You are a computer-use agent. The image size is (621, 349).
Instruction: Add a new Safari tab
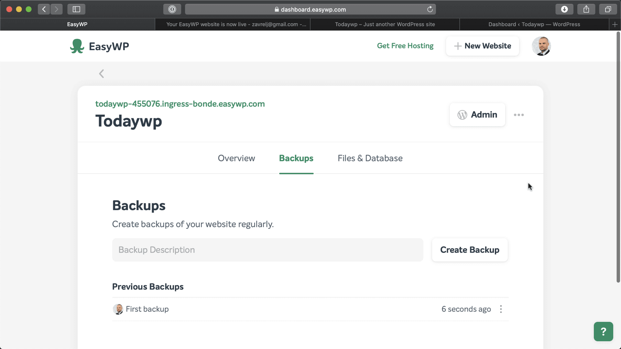615,25
